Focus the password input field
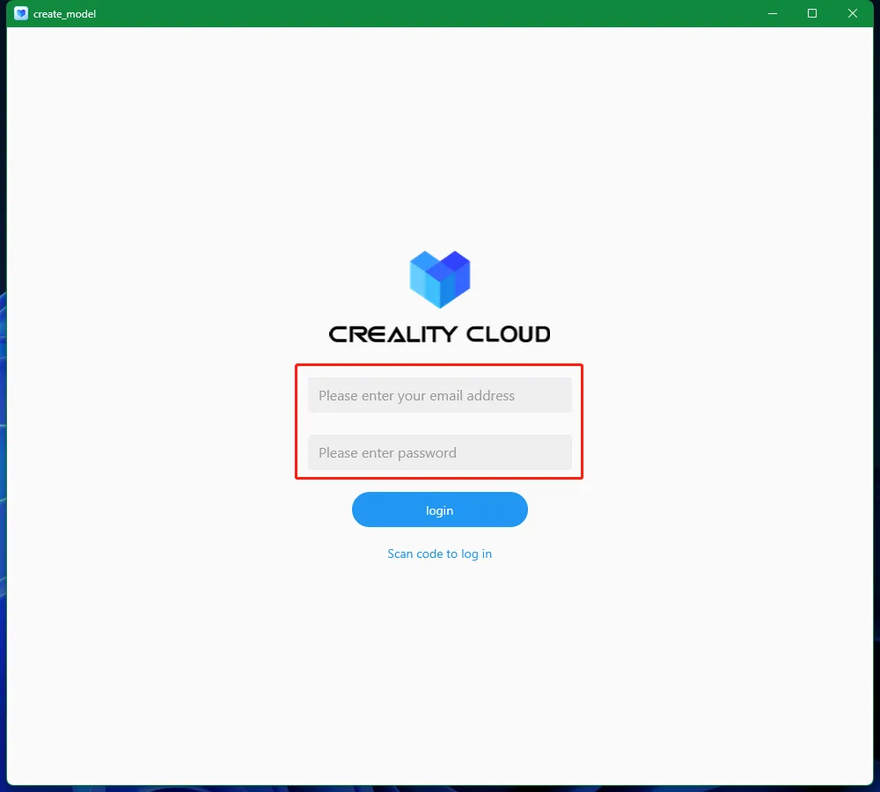Screen dimensions: 880x792 pyautogui.click(x=439, y=452)
